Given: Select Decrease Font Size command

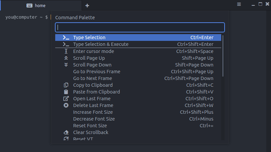Looking at the screenshot, I should pyautogui.click(x=138, y=119).
